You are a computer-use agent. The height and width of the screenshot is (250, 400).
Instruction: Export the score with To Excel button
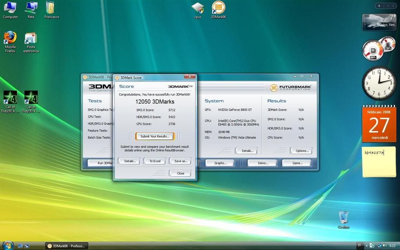(155, 161)
